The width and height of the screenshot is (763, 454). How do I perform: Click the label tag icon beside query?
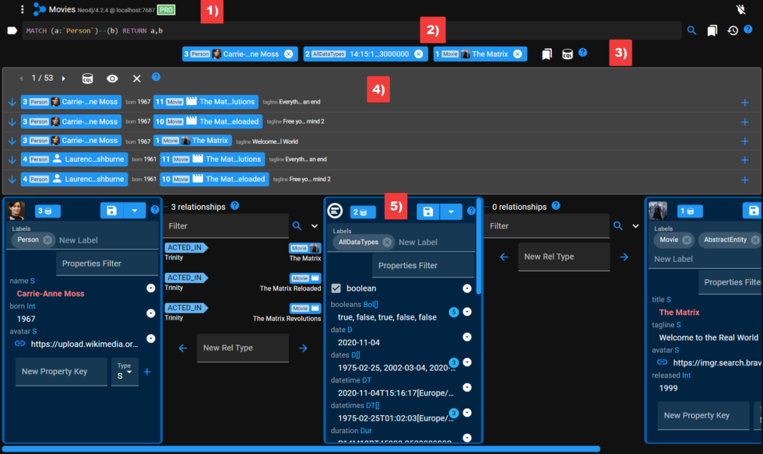pyautogui.click(x=12, y=30)
